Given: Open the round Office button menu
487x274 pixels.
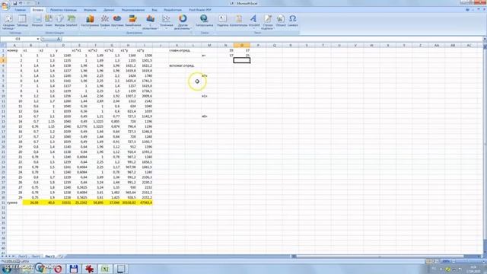Looking at the screenshot, I should [x=5, y=5].
